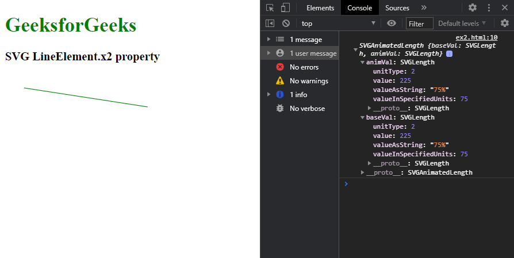Click the console Filter input field
The width and height of the screenshot is (514, 258).
tap(419, 24)
